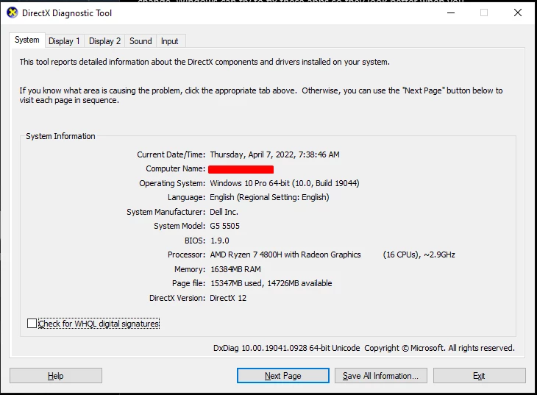Click the Help button
The width and height of the screenshot is (537, 395).
pos(56,376)
